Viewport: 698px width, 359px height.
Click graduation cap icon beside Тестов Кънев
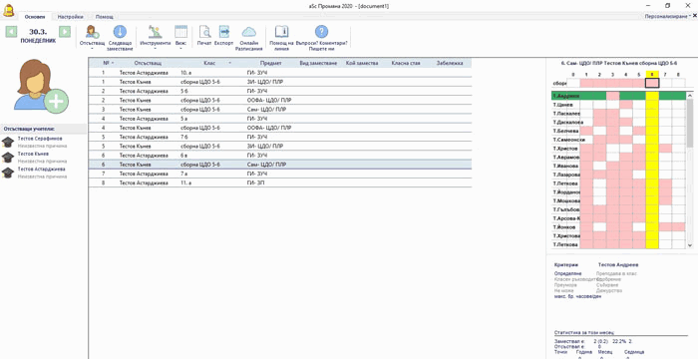[8, 157]
